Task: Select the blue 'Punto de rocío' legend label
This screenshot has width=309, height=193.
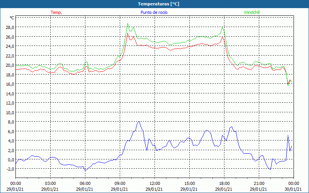Action: pos(154,12)
